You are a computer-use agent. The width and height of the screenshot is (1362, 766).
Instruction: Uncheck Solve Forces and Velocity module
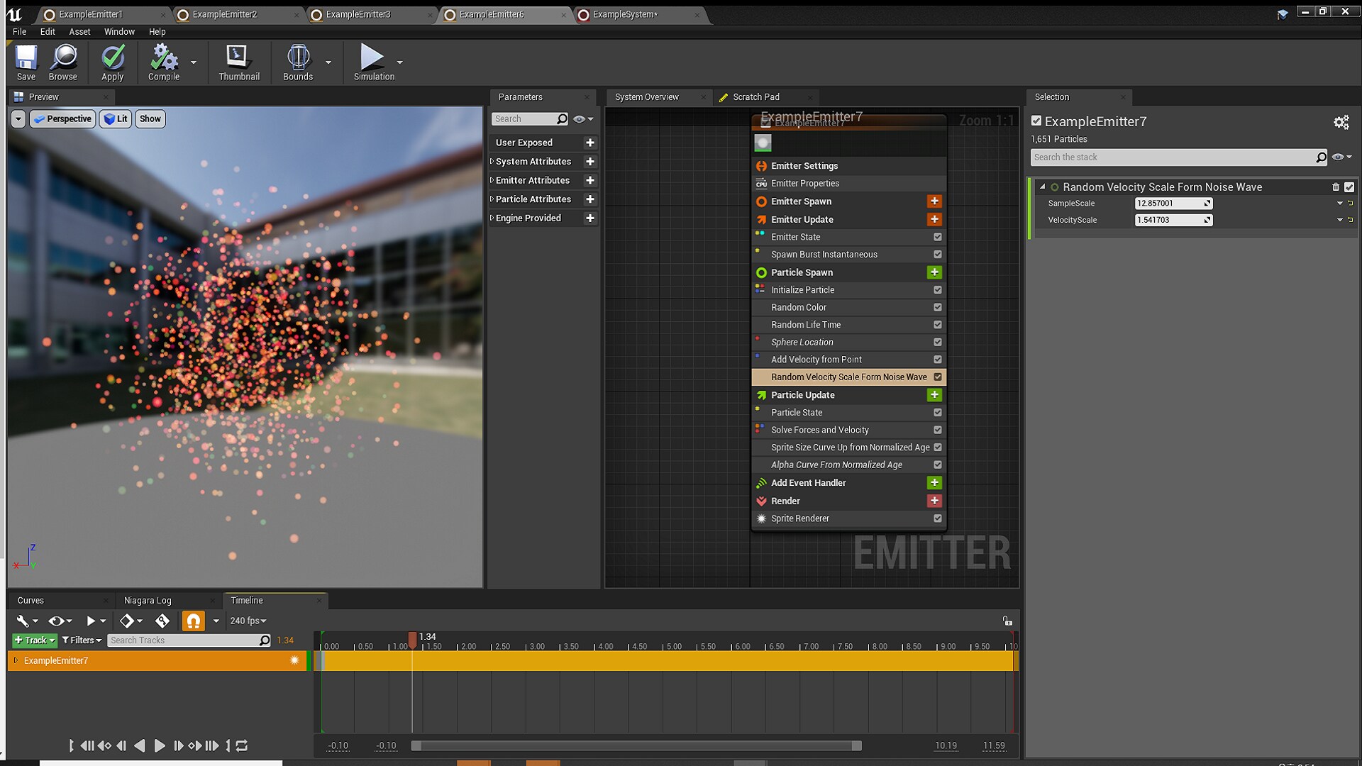click(x=938, y=430)
